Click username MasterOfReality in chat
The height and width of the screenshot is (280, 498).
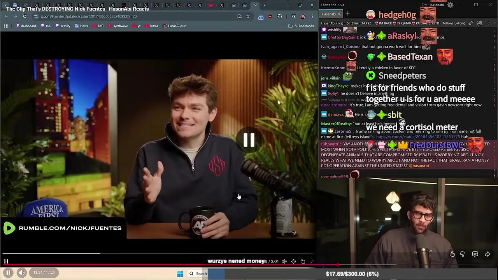pos(336,124)
